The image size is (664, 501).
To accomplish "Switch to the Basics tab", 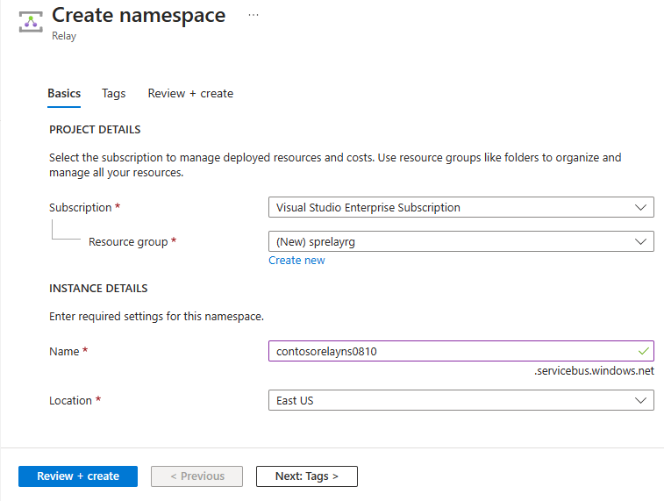I will 64,93.
